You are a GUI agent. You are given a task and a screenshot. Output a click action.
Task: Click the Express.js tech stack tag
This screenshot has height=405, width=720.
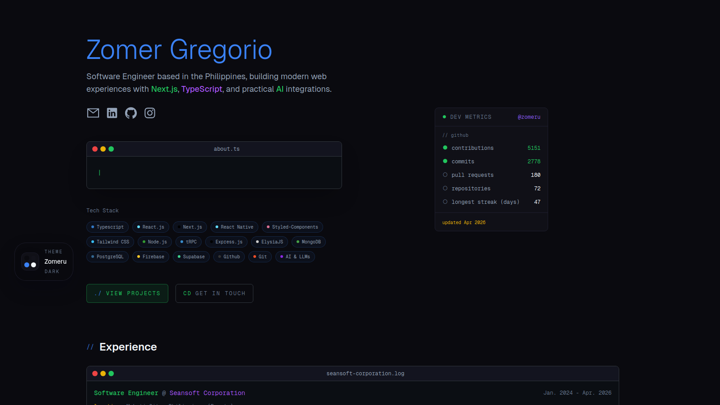(226, 242)
